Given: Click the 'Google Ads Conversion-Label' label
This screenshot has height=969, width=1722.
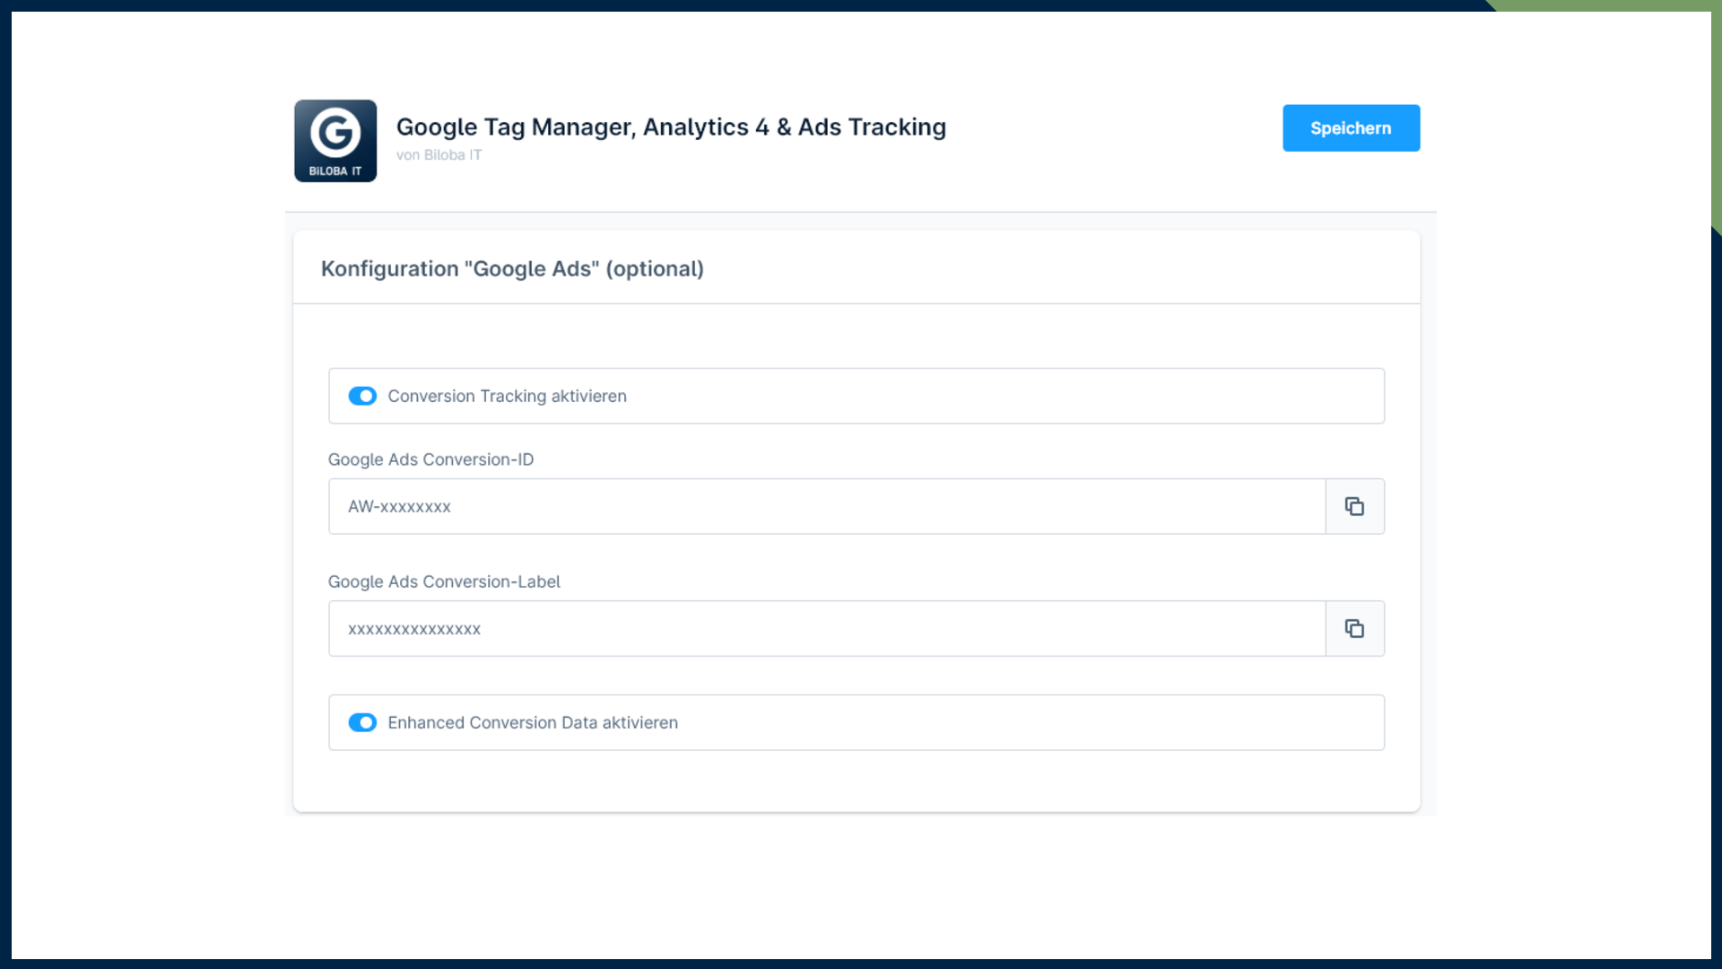Looking at the screenshot, I should pos(444,581).
